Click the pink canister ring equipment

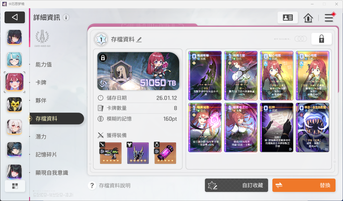165,153
